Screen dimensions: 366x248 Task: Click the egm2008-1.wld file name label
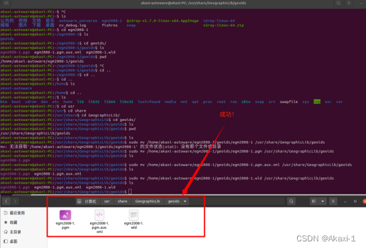pos(134,226)
